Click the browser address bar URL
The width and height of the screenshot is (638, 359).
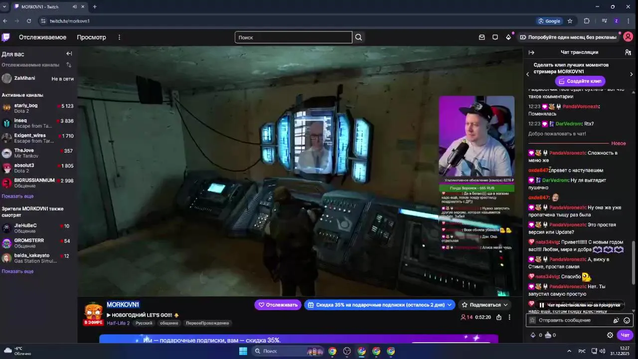point(70,21)
